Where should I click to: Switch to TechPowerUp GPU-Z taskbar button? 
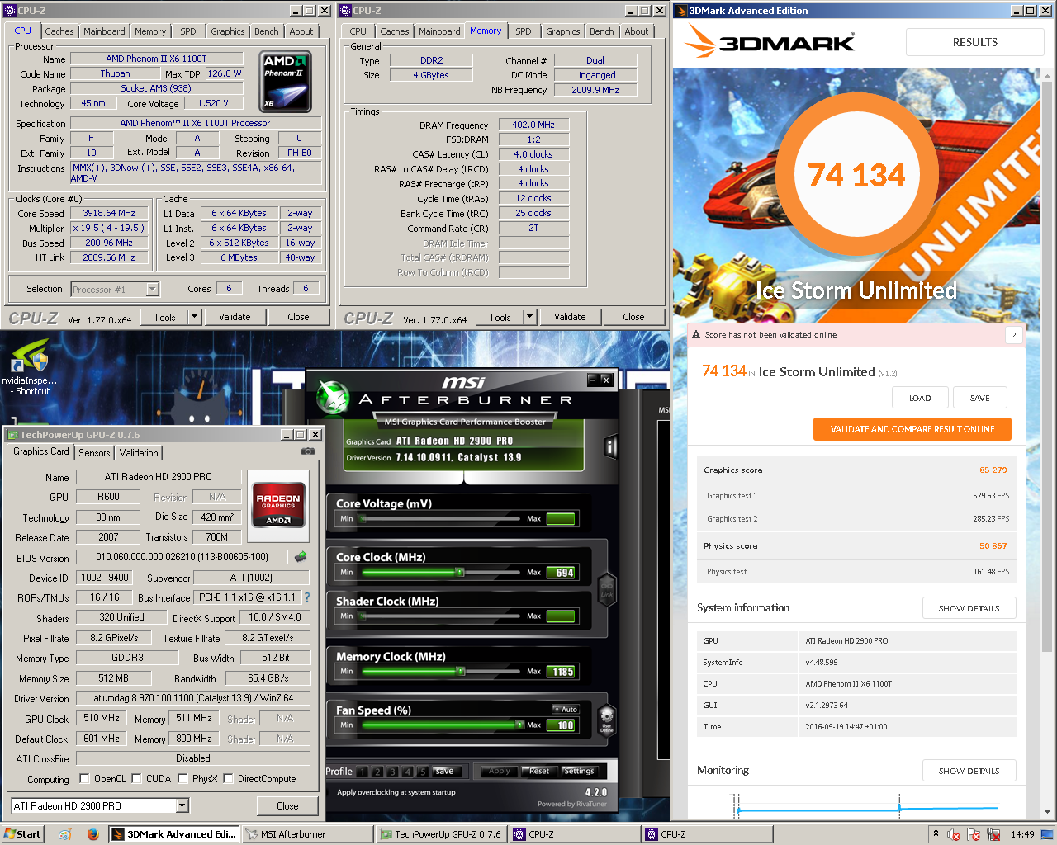pos(441,834)
